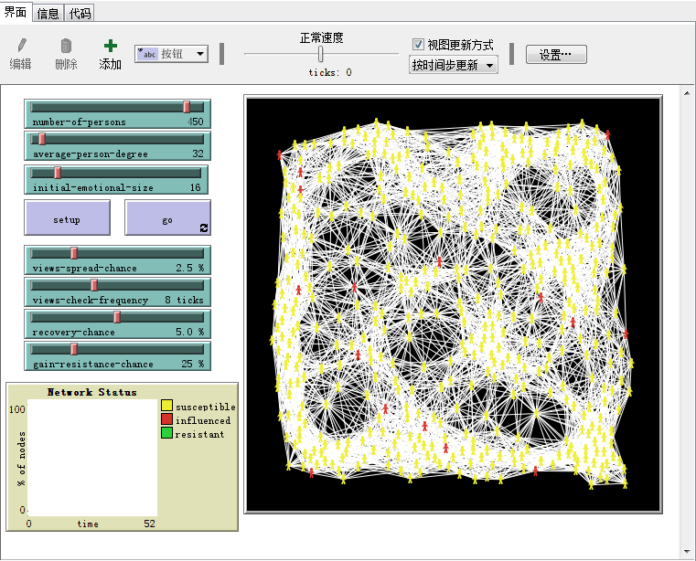
Task: Click the red influenced legend swatch
Action: click(166, 419)
